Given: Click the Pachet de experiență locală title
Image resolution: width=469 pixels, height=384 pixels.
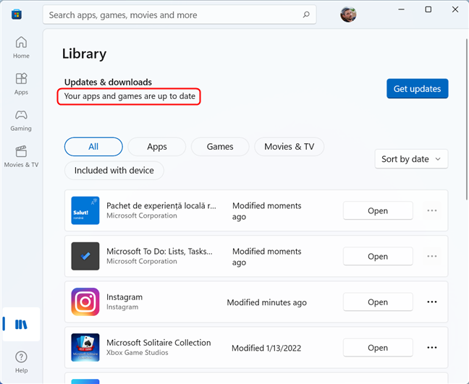Looking at the screenshot, I should tap(161, 205).
